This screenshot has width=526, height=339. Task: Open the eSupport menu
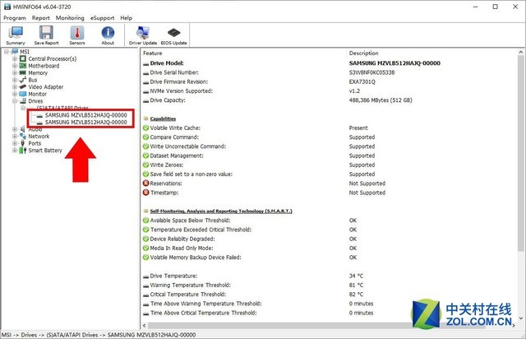tap(102, 18)
